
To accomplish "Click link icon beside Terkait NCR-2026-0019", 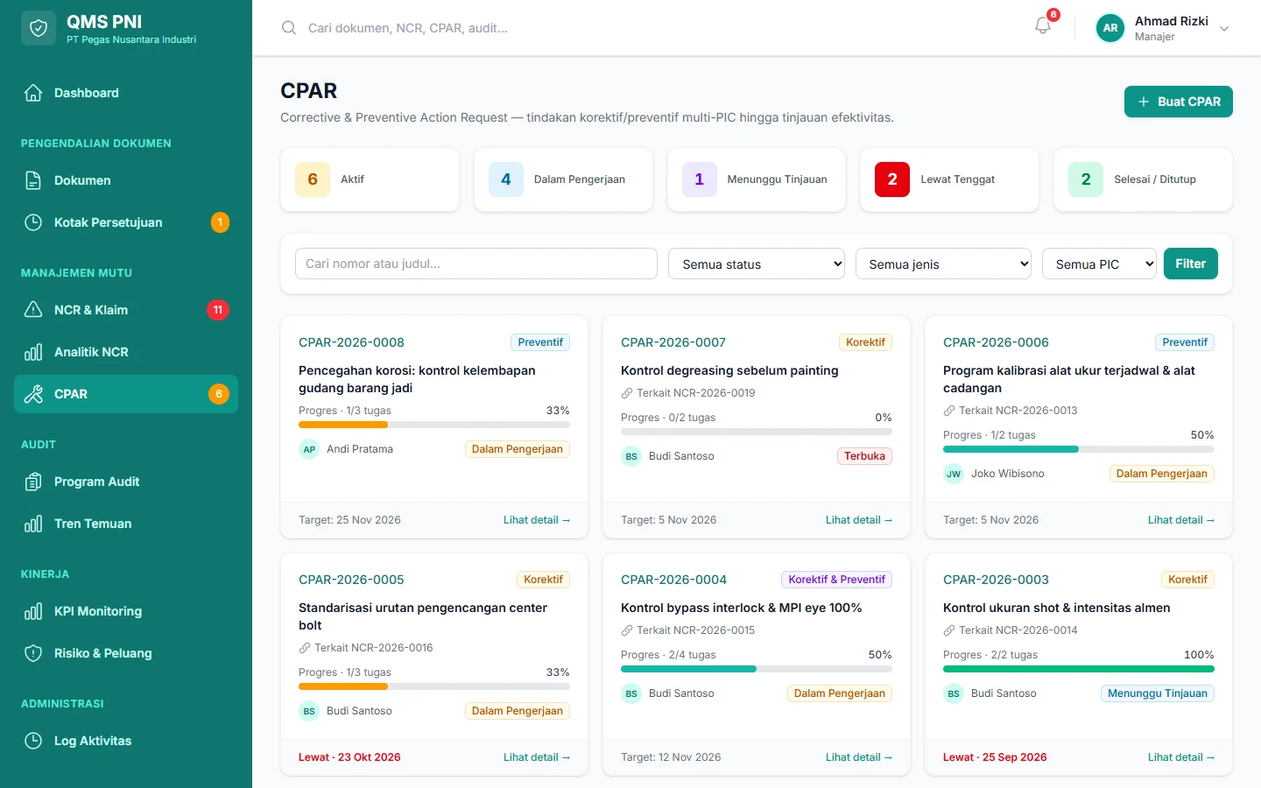I will [627, 393].
